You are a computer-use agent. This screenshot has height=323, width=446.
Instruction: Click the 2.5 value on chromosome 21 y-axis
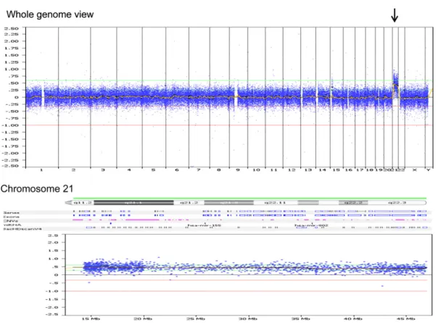[53, 235]
